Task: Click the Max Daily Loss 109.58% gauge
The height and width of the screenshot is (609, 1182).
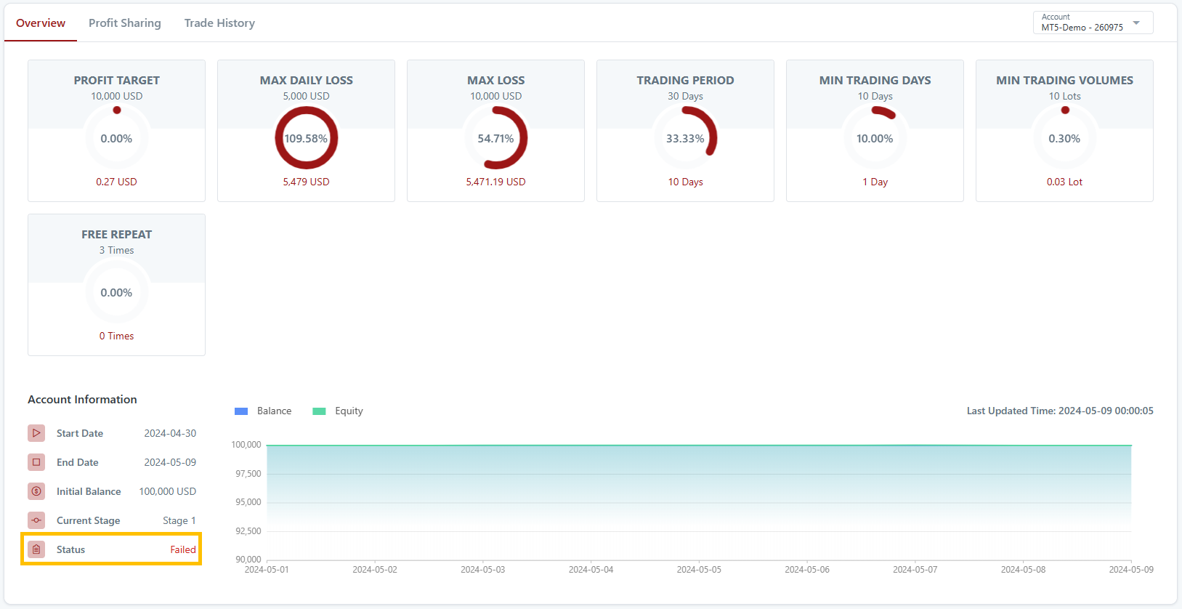Action: [306, 138]
